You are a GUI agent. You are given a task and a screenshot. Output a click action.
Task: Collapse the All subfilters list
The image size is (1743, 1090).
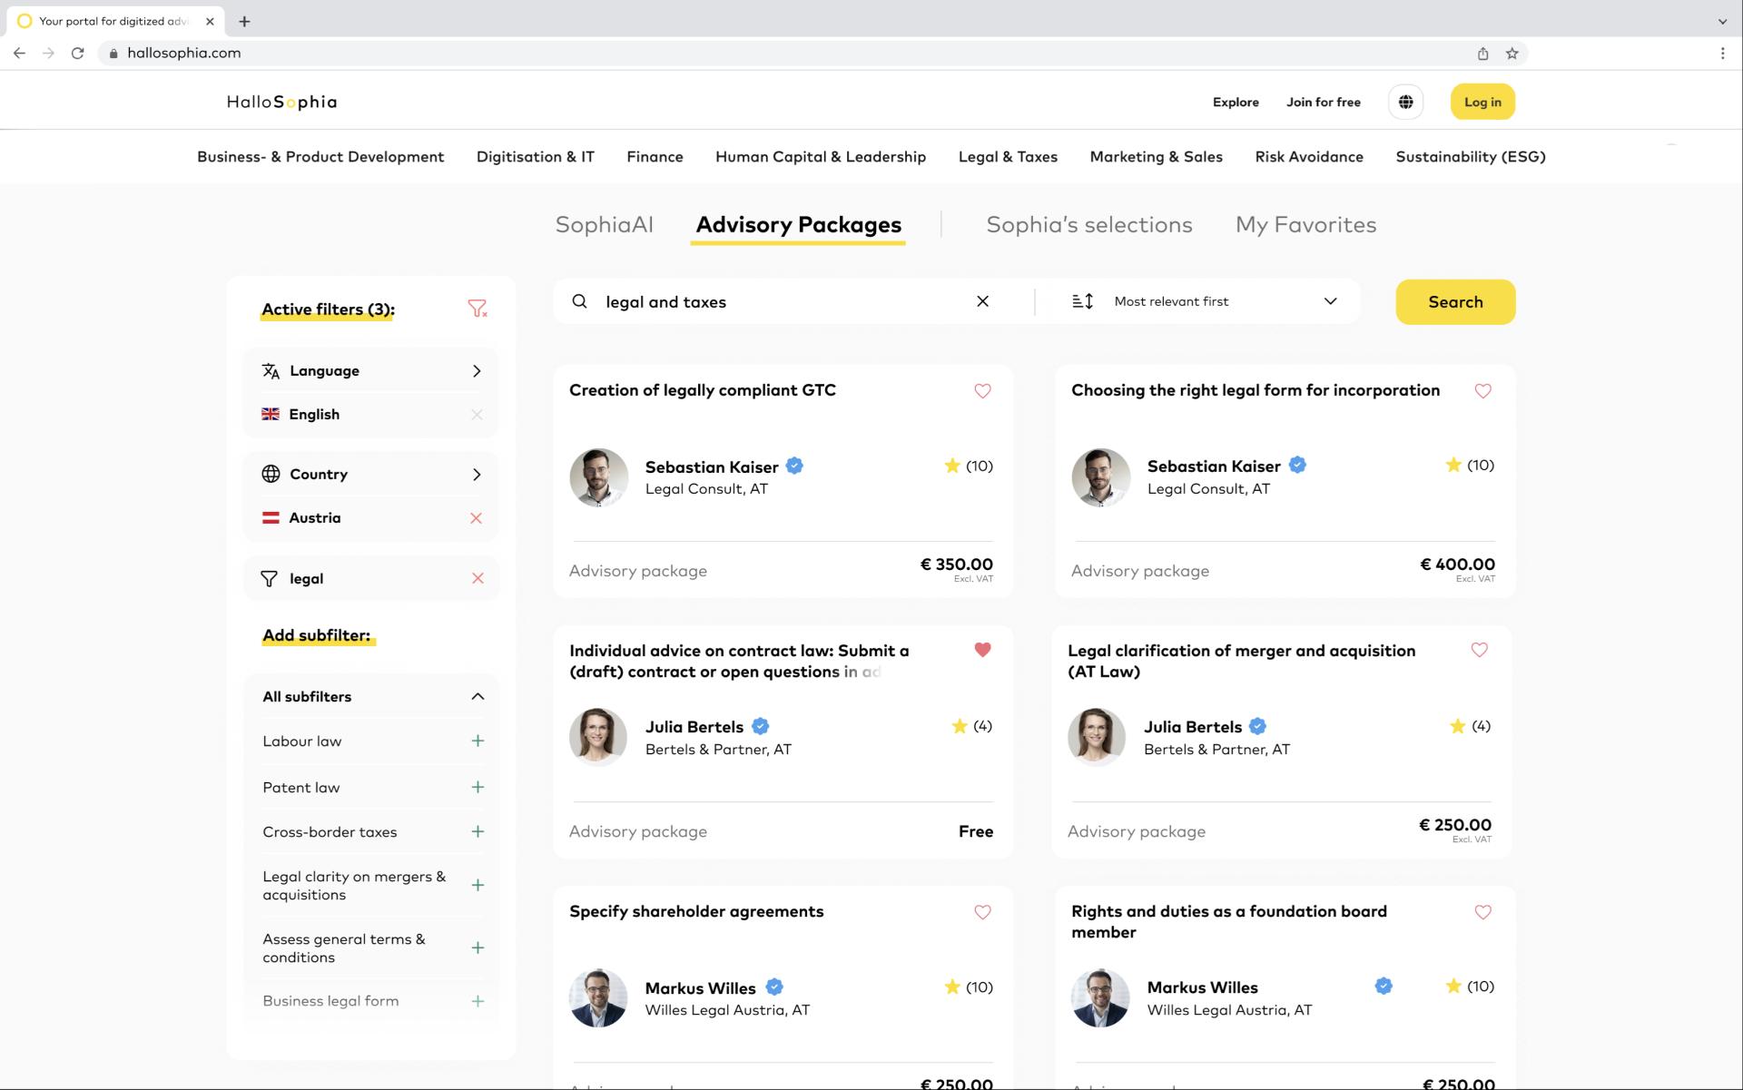click(478, 696)
